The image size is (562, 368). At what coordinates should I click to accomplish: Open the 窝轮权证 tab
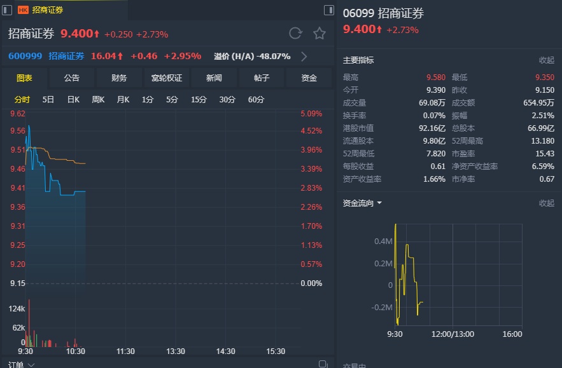click(x=167, y=78)
